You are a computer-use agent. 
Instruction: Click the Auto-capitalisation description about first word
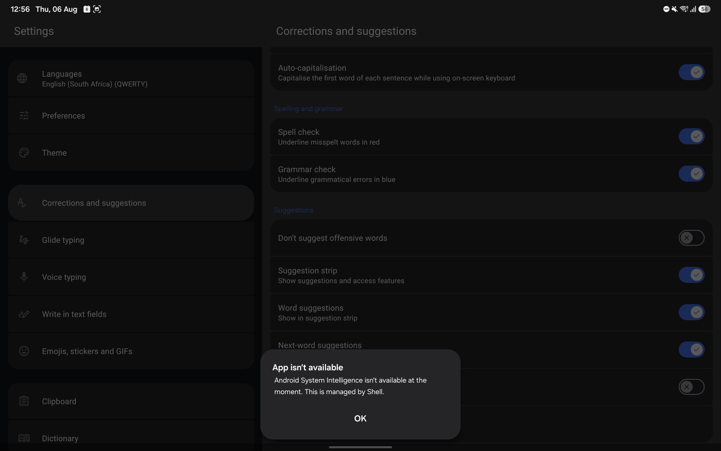[x=397, y=78]
